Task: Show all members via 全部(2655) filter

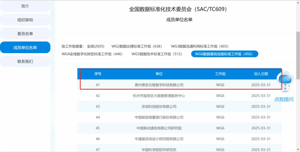Action: (96, 46)
